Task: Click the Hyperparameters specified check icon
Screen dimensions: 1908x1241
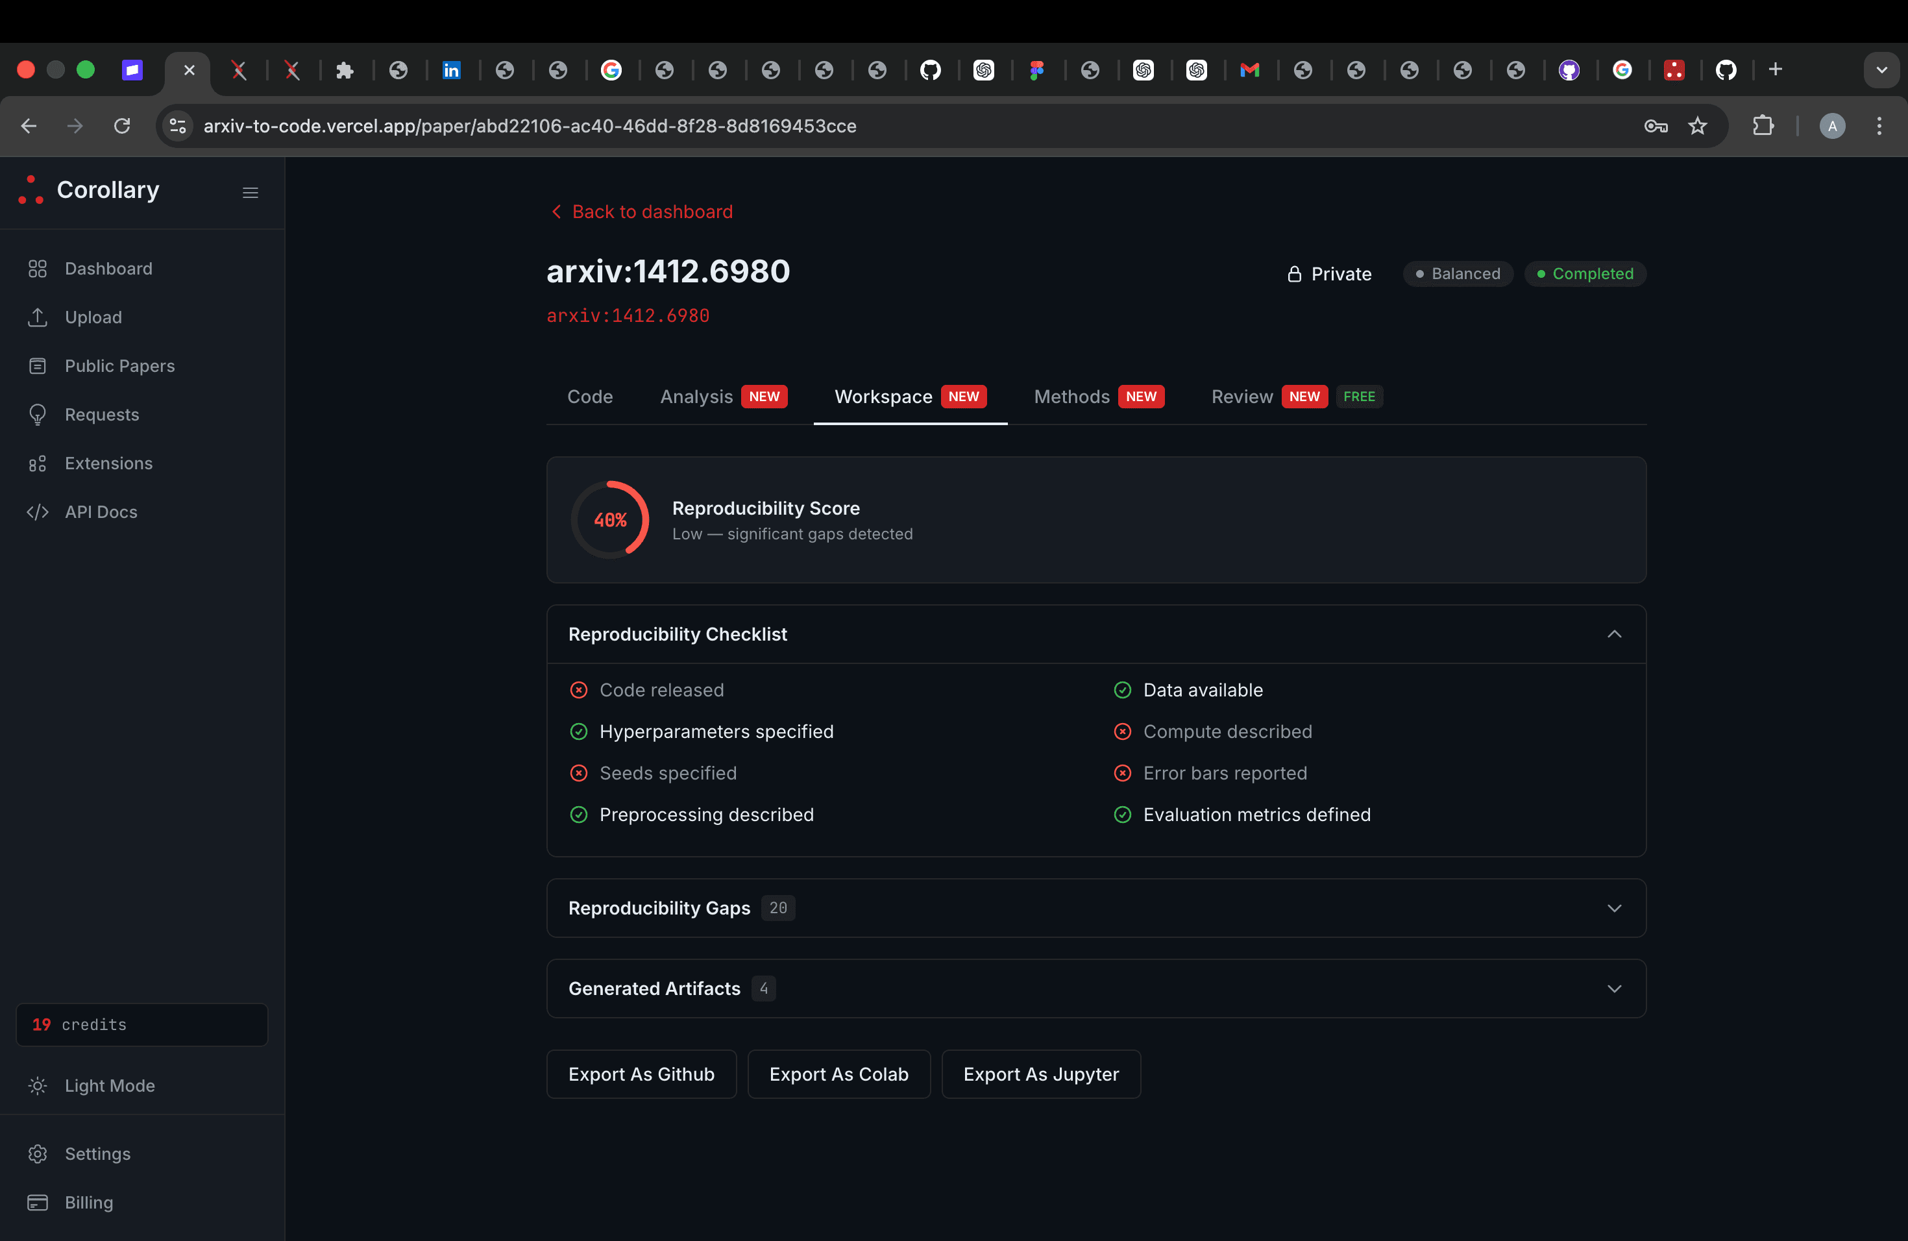Action: [579, 732]
